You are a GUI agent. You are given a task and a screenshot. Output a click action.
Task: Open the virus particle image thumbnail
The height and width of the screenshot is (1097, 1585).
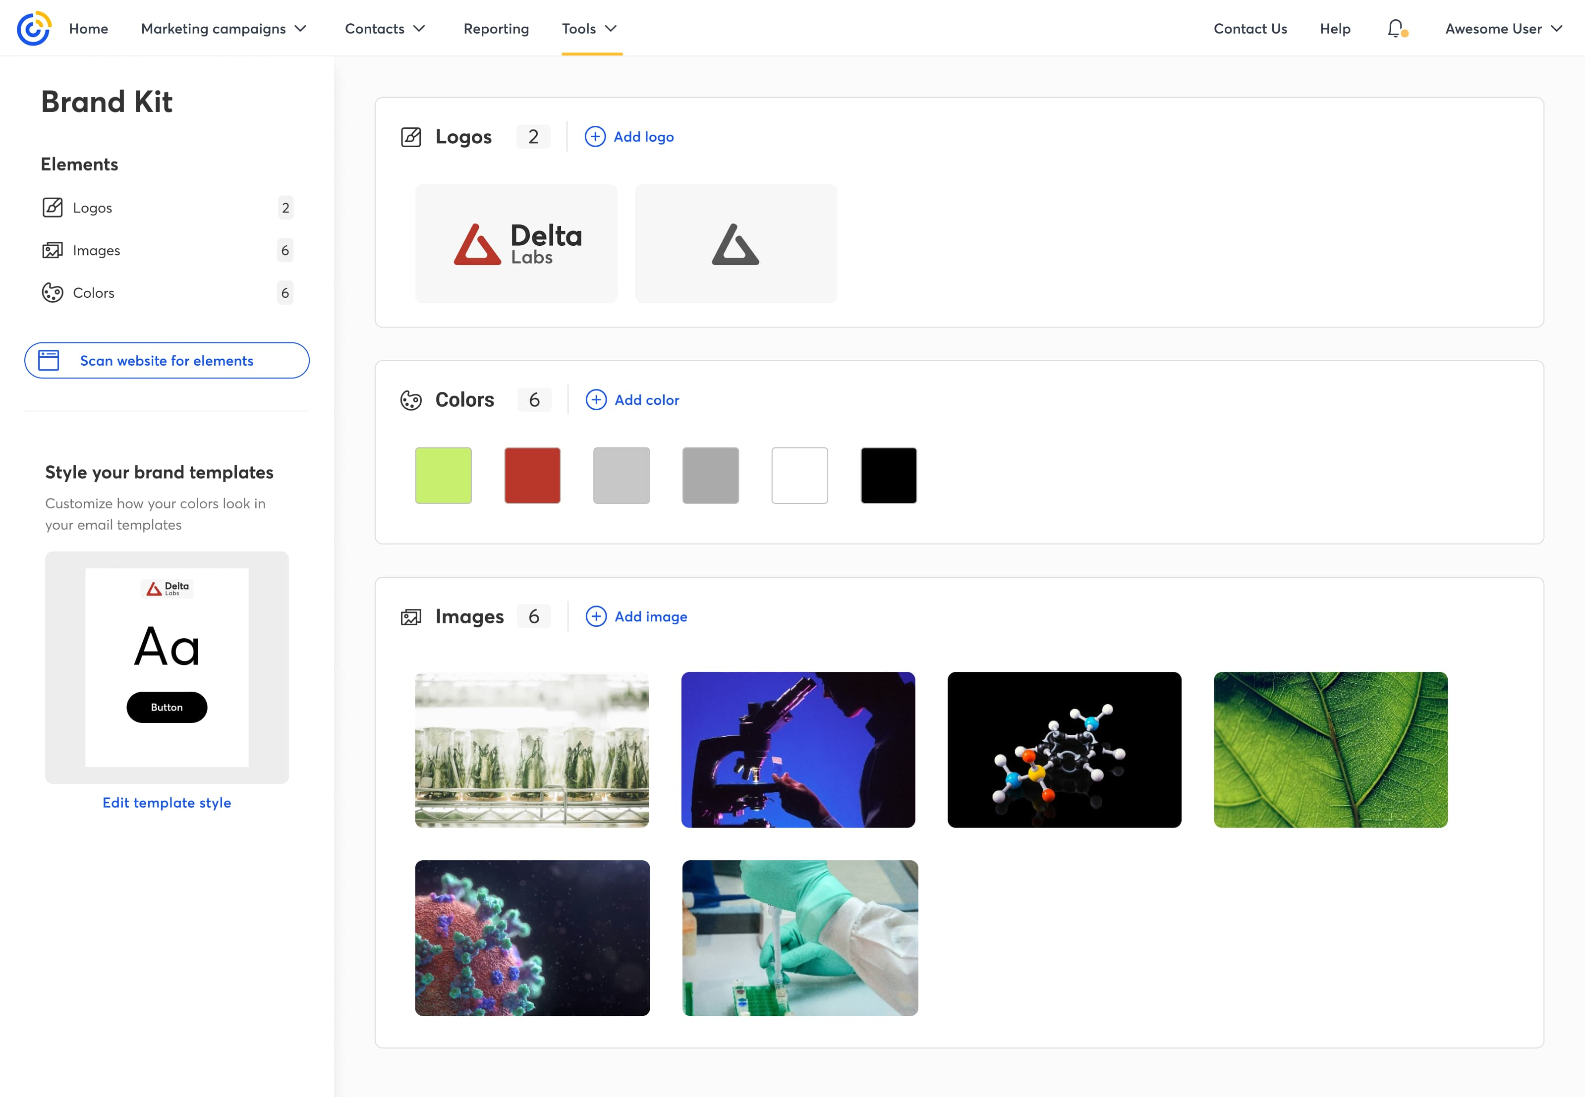click(532, 938)
